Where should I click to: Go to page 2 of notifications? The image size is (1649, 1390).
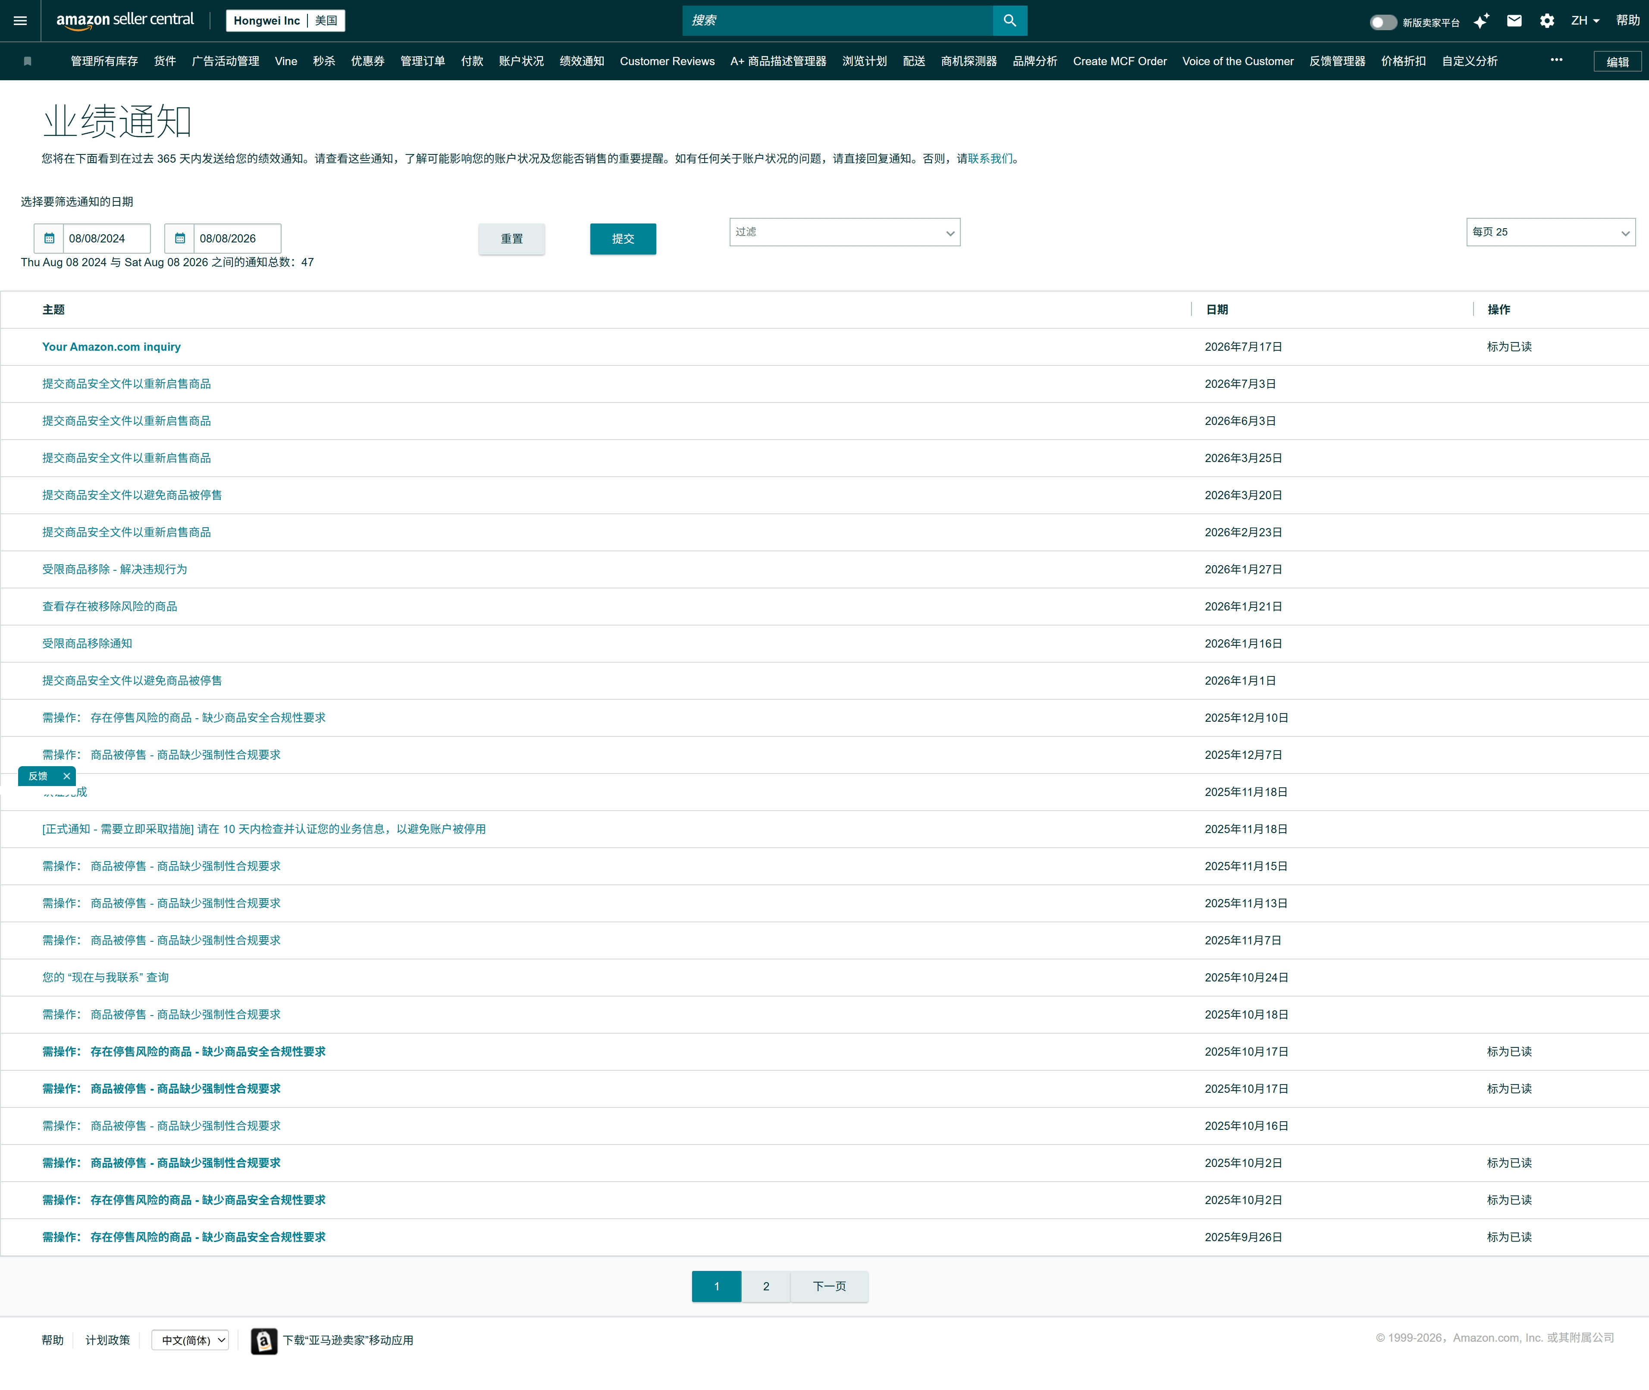(766, 1287)
